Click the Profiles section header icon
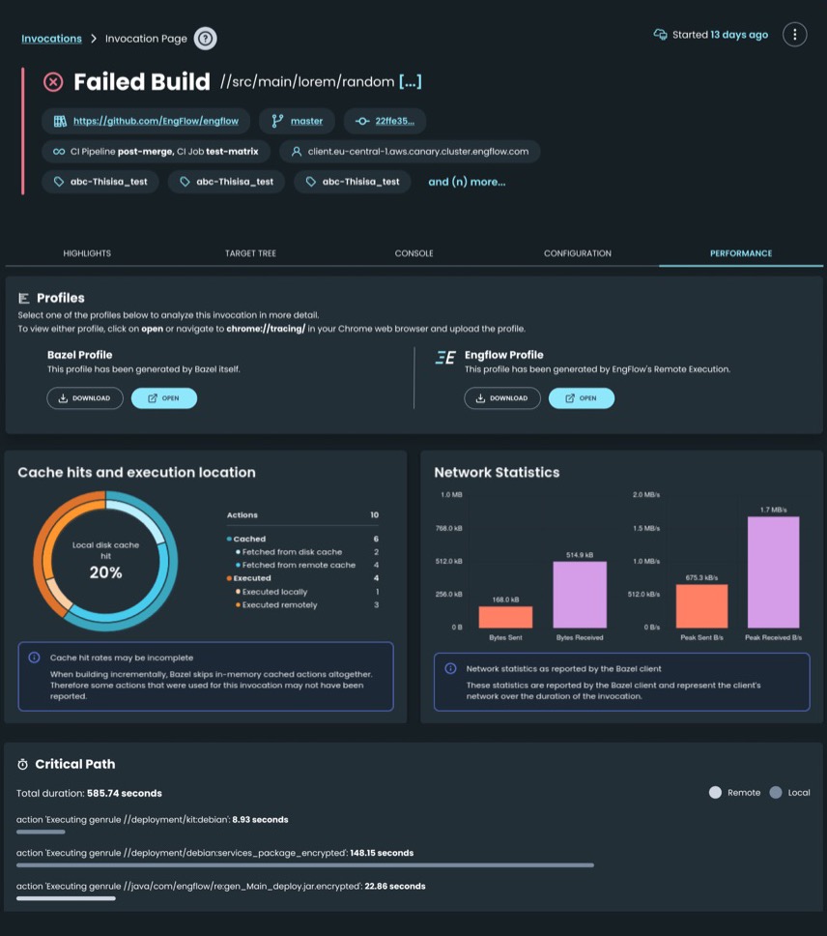Image resolution: width=827 pixels, height=936 pixels. click(x=24, y=298)
